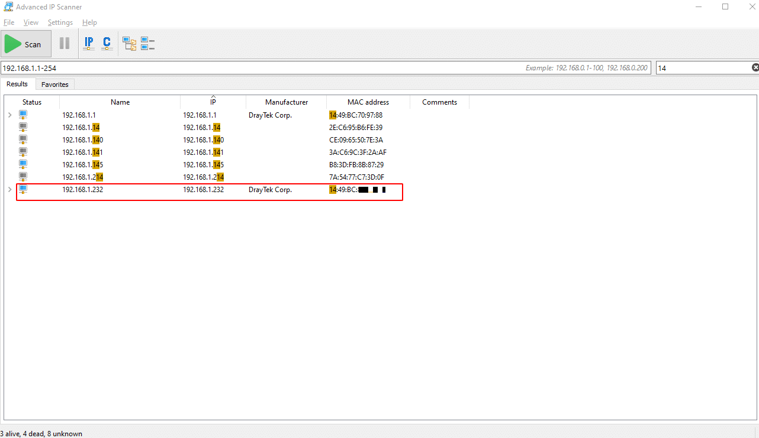The height and width of the screenshot is (438, 759).
Task: Sort by Comments column header
Action: pos(439,102)
